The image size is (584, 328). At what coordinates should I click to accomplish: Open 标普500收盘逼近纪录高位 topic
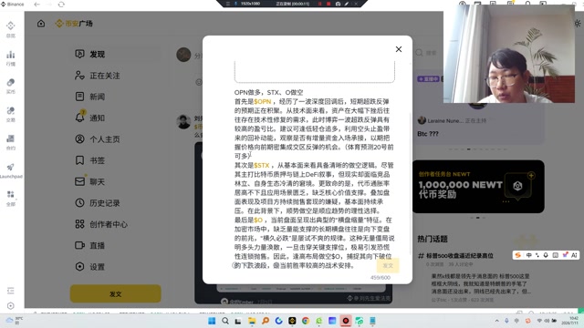click(x=460, y=256)
